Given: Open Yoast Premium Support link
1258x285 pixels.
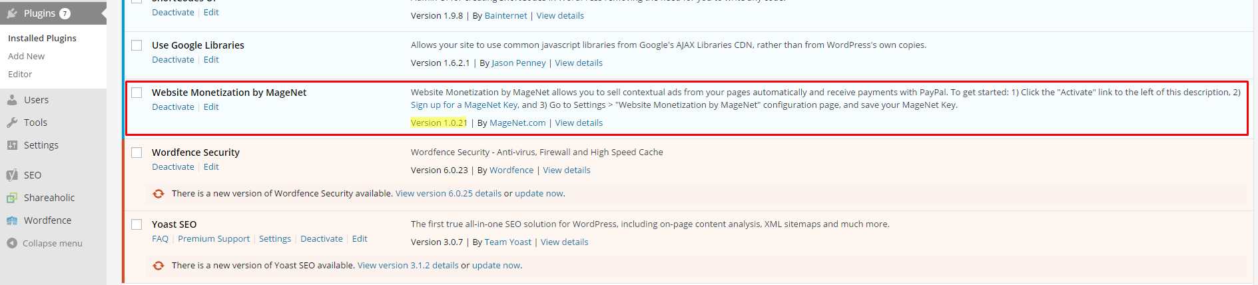Looking at the screenshot, I should click(214, 238).
